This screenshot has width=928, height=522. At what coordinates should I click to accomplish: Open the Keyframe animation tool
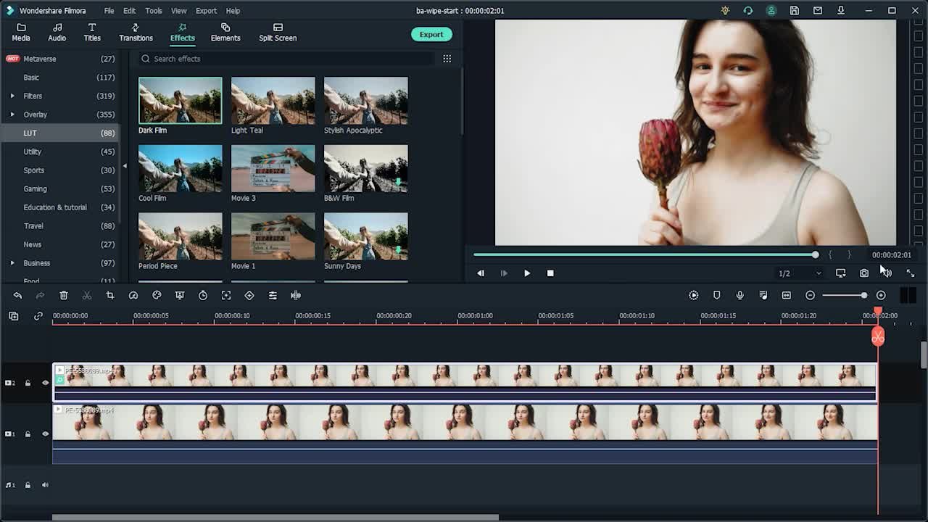[x=249, y=295]
